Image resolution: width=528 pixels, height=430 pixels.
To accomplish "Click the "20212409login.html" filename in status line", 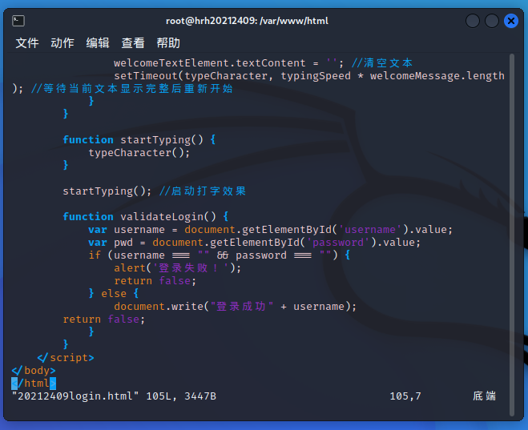I will coord(75,396).
